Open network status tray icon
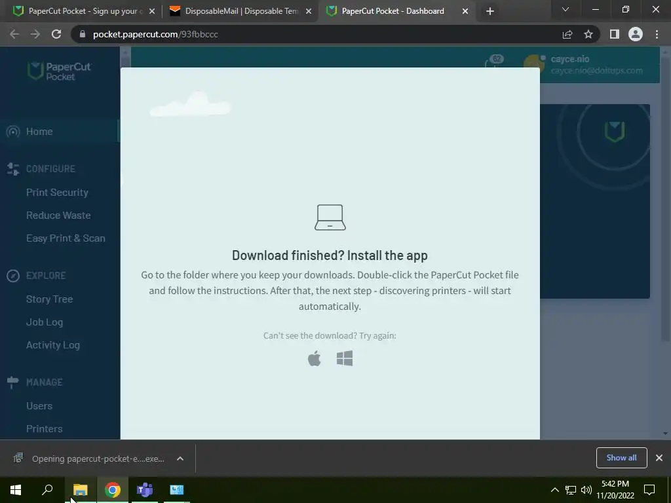 point(571,490)
